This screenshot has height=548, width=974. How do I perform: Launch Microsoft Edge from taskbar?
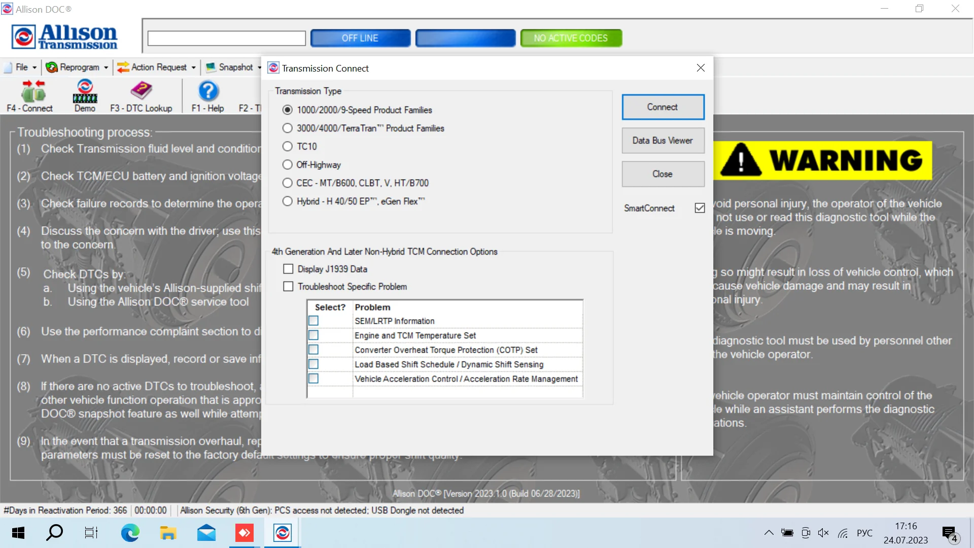point(130,533)
